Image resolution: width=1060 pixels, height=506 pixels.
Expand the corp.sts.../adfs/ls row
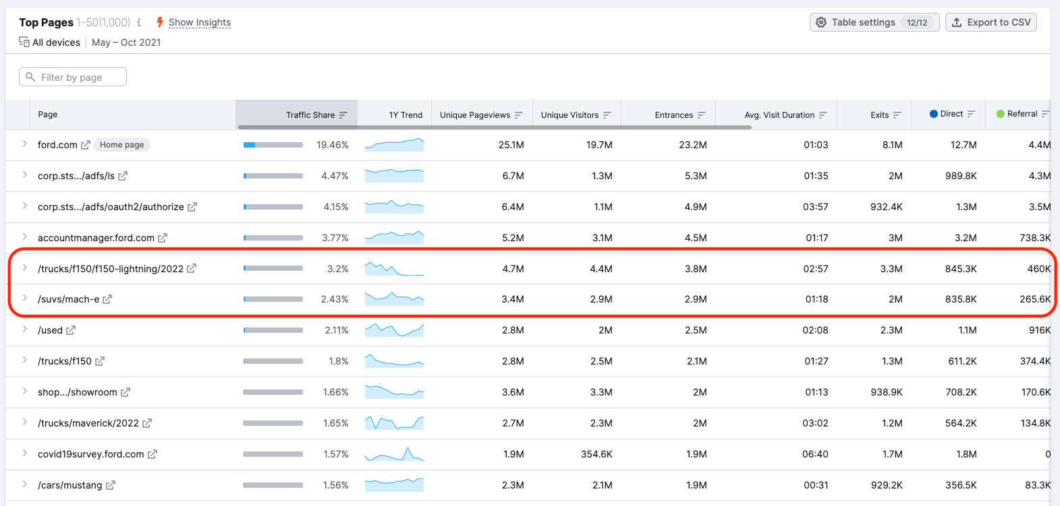tap(25, 175)
